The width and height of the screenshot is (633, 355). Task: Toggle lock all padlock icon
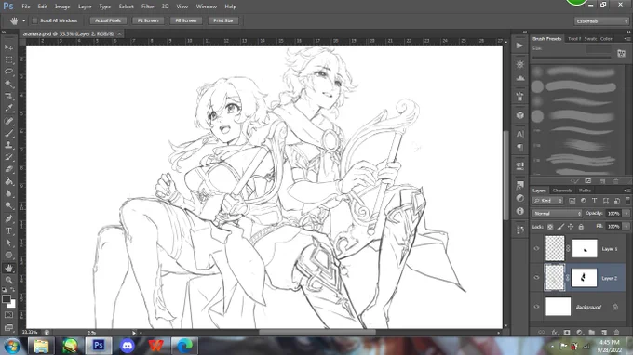[x=581, y=227]
